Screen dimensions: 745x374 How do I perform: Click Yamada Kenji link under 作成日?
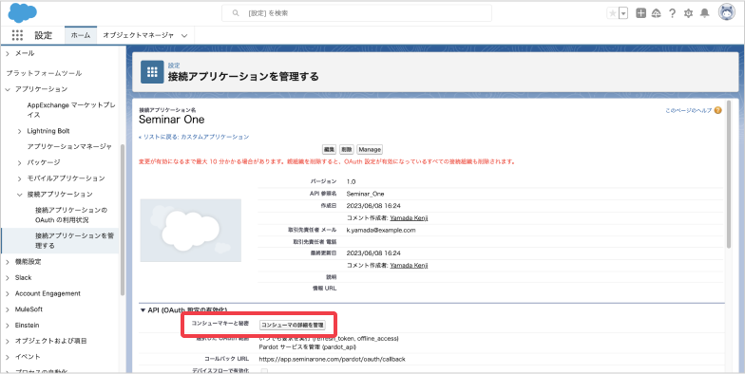(x=409, y=218)
